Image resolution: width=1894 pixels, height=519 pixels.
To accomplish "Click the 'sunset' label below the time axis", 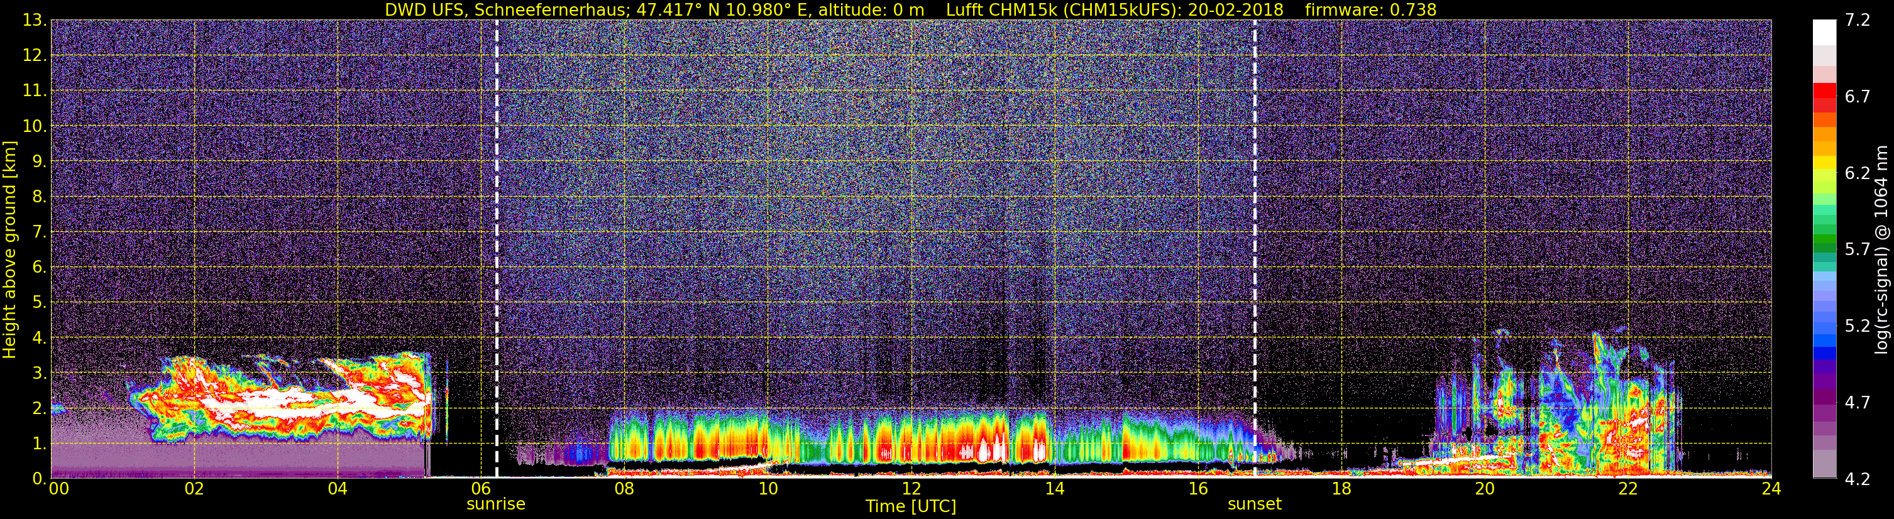I will click(x=1254, y=505).
